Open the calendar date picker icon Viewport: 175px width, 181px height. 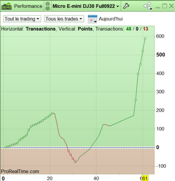(92, 19)
